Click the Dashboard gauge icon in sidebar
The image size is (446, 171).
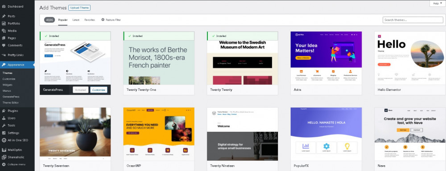(x=4, y=6)
